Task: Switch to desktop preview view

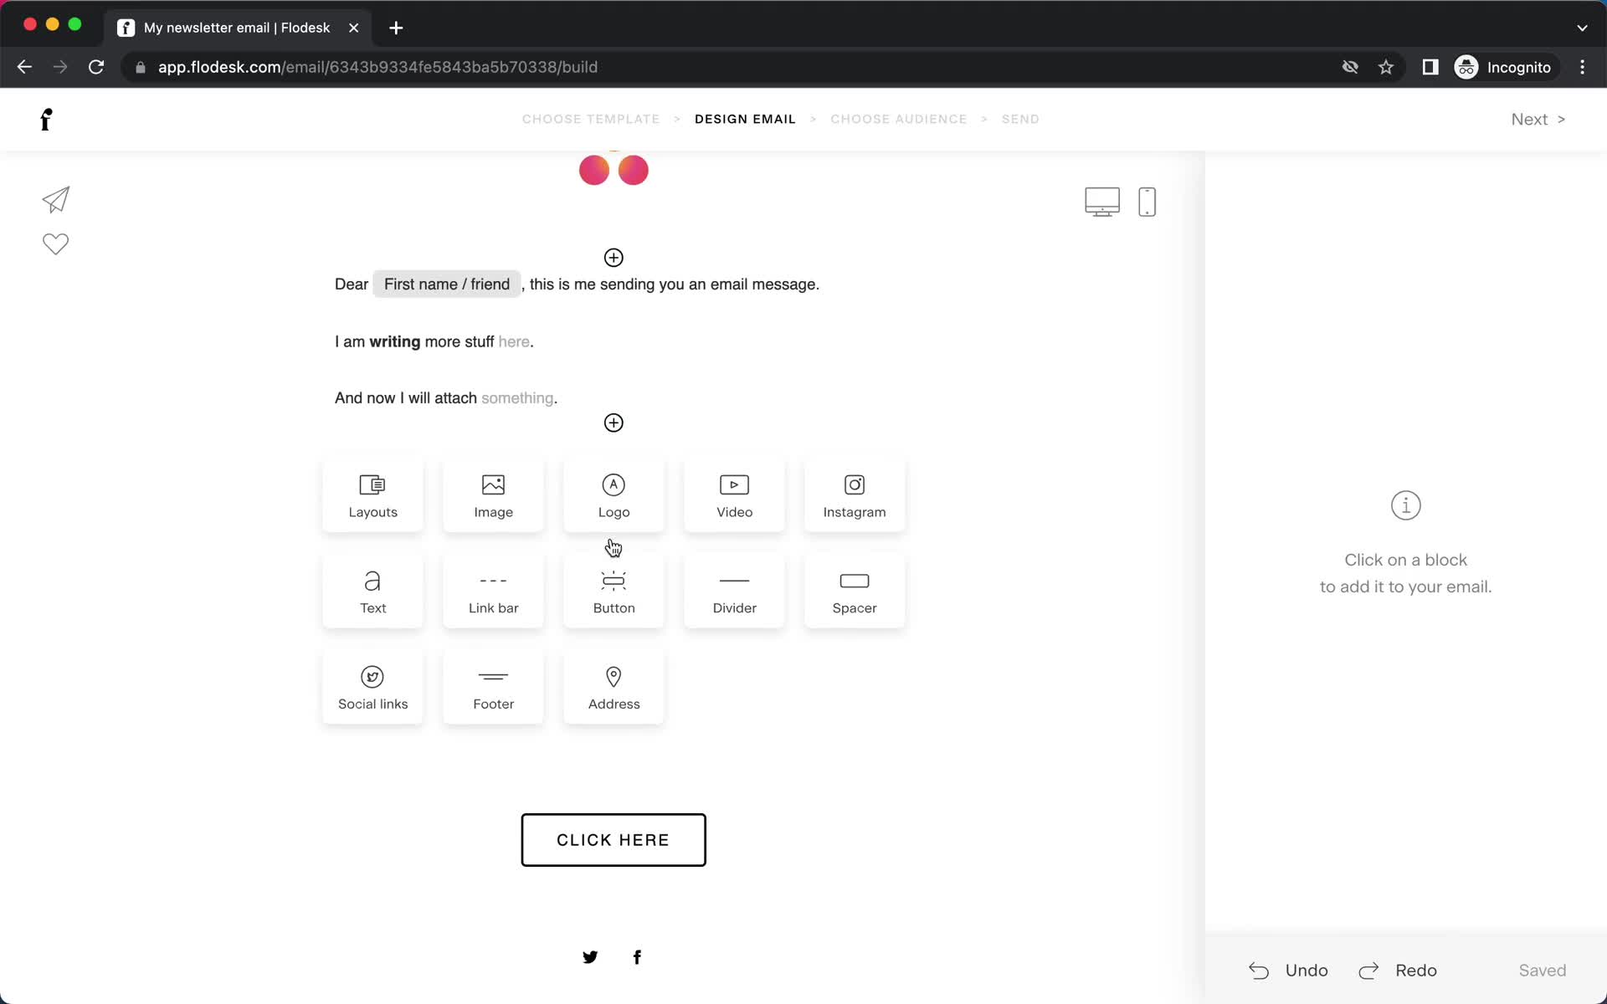Action: point(1101,200)
